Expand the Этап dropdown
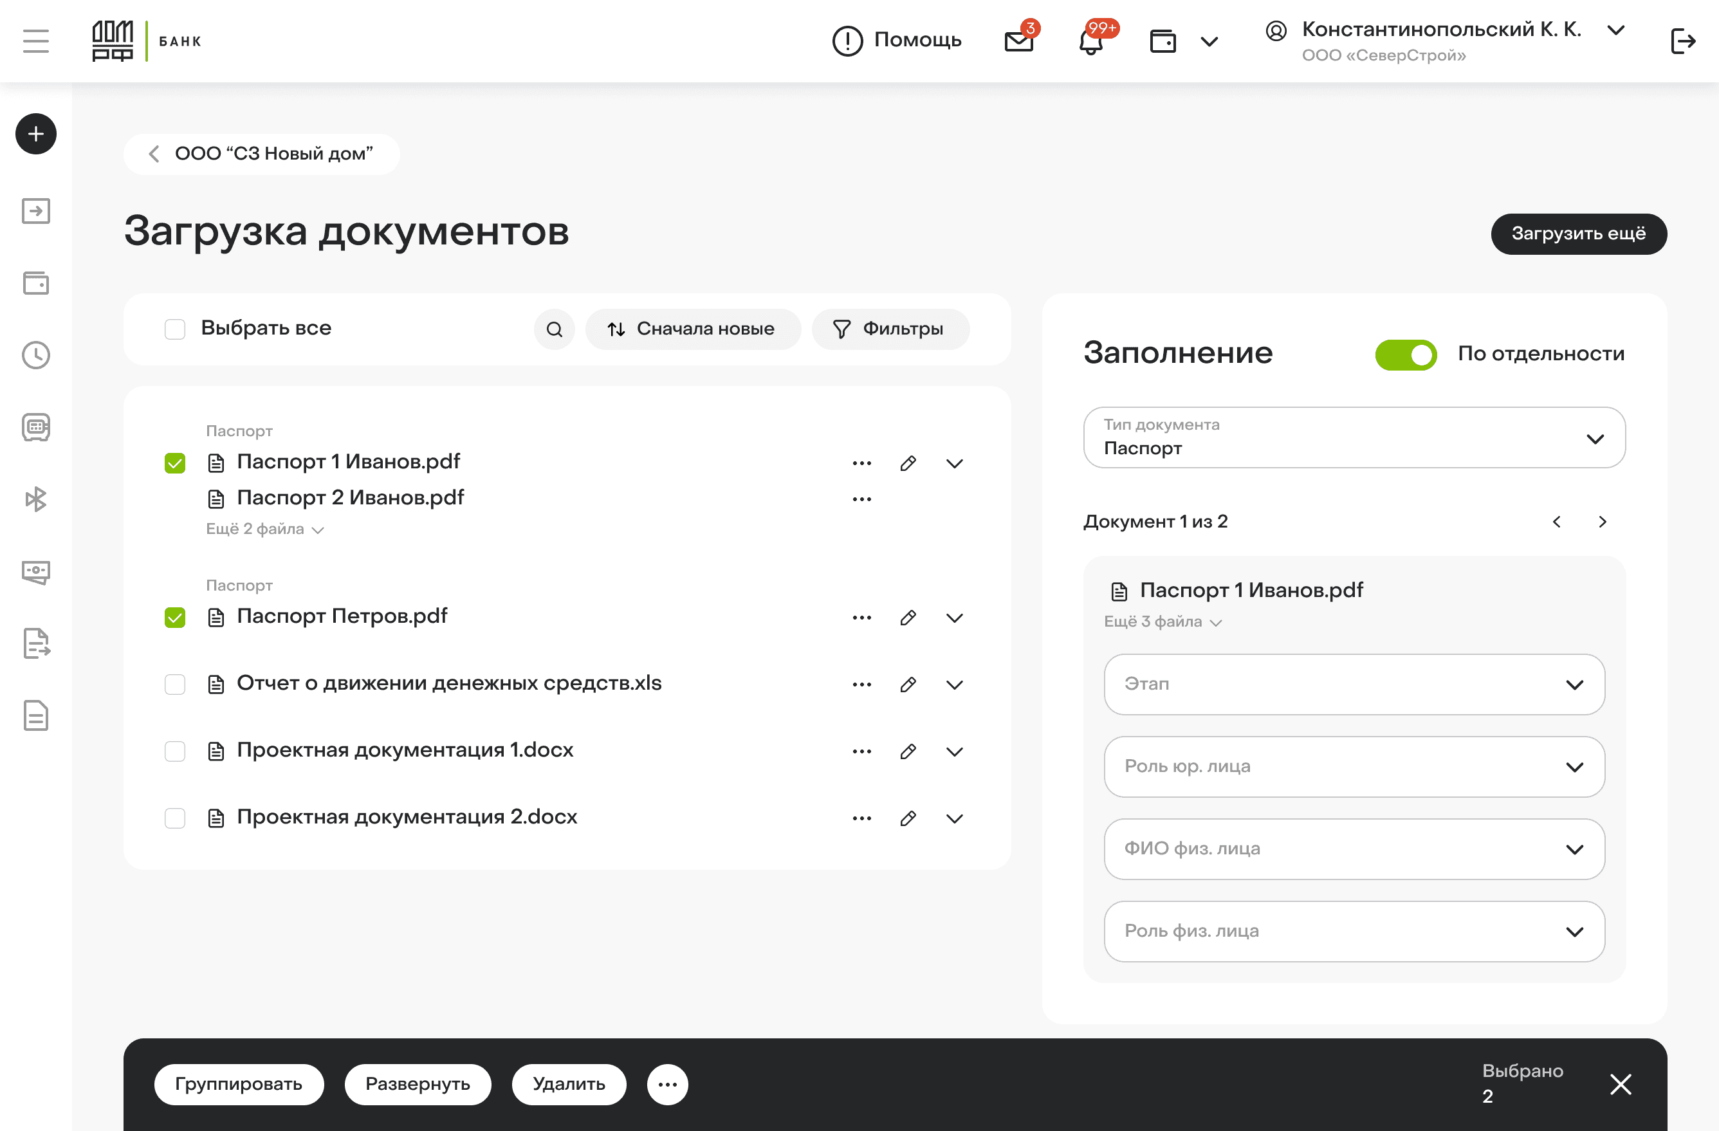 [x=1354, y=684]
